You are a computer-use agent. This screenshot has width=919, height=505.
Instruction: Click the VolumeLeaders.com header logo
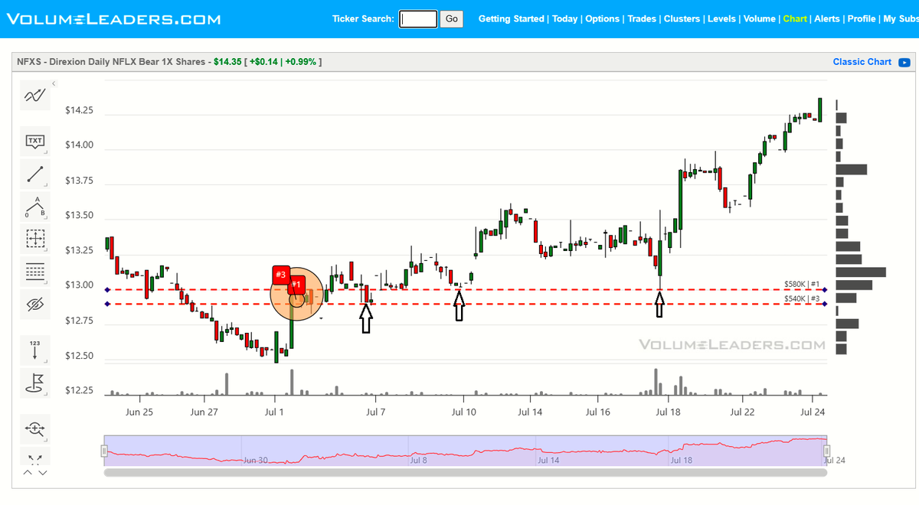click(x=113, y=18)
